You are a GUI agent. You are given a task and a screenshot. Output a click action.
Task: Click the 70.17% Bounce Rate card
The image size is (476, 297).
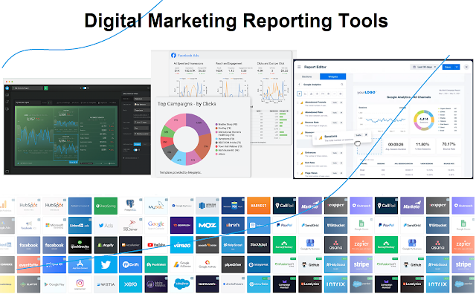coord(448,146)
